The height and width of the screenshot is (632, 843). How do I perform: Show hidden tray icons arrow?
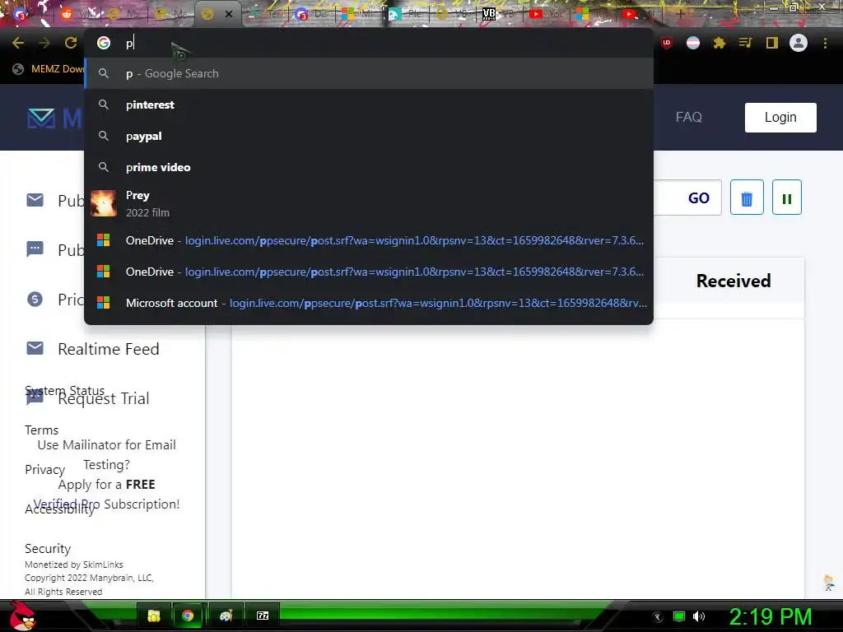pyautogui.click(x=657, y=617)
